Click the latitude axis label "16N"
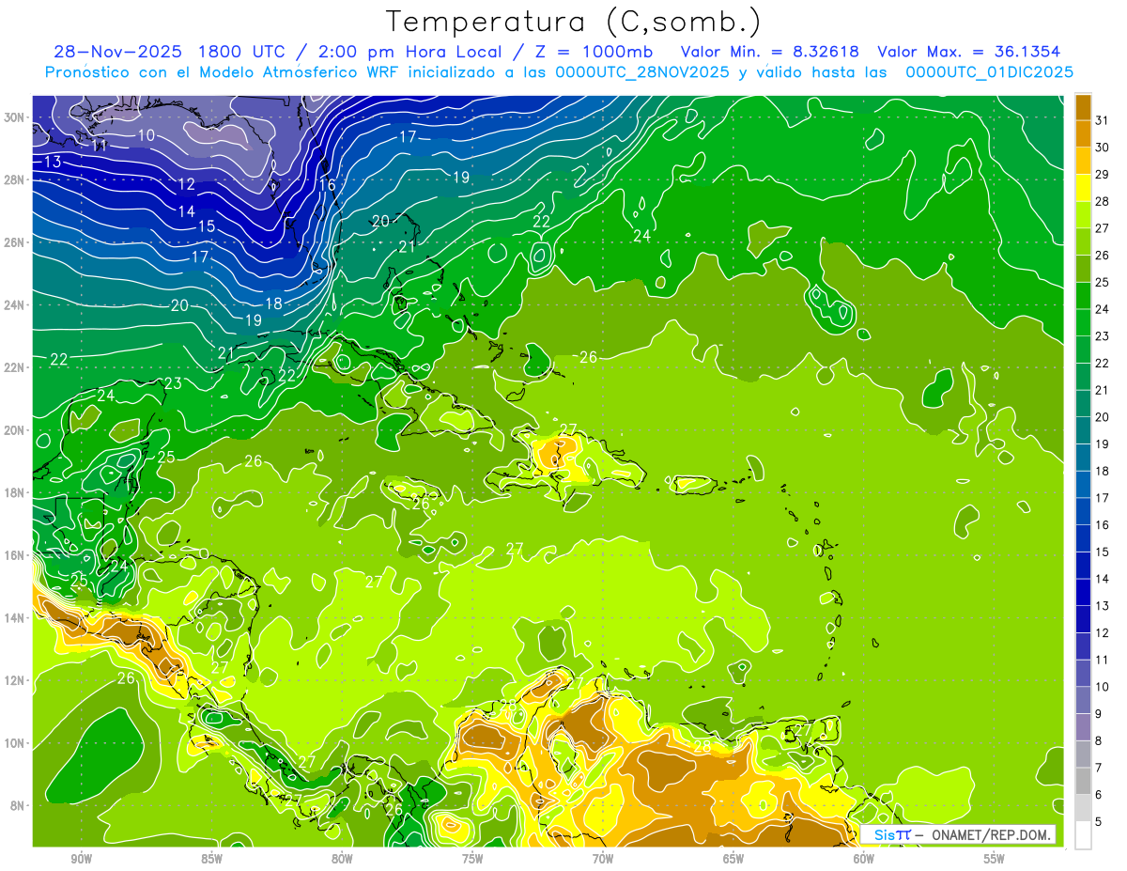 (14, 555)
